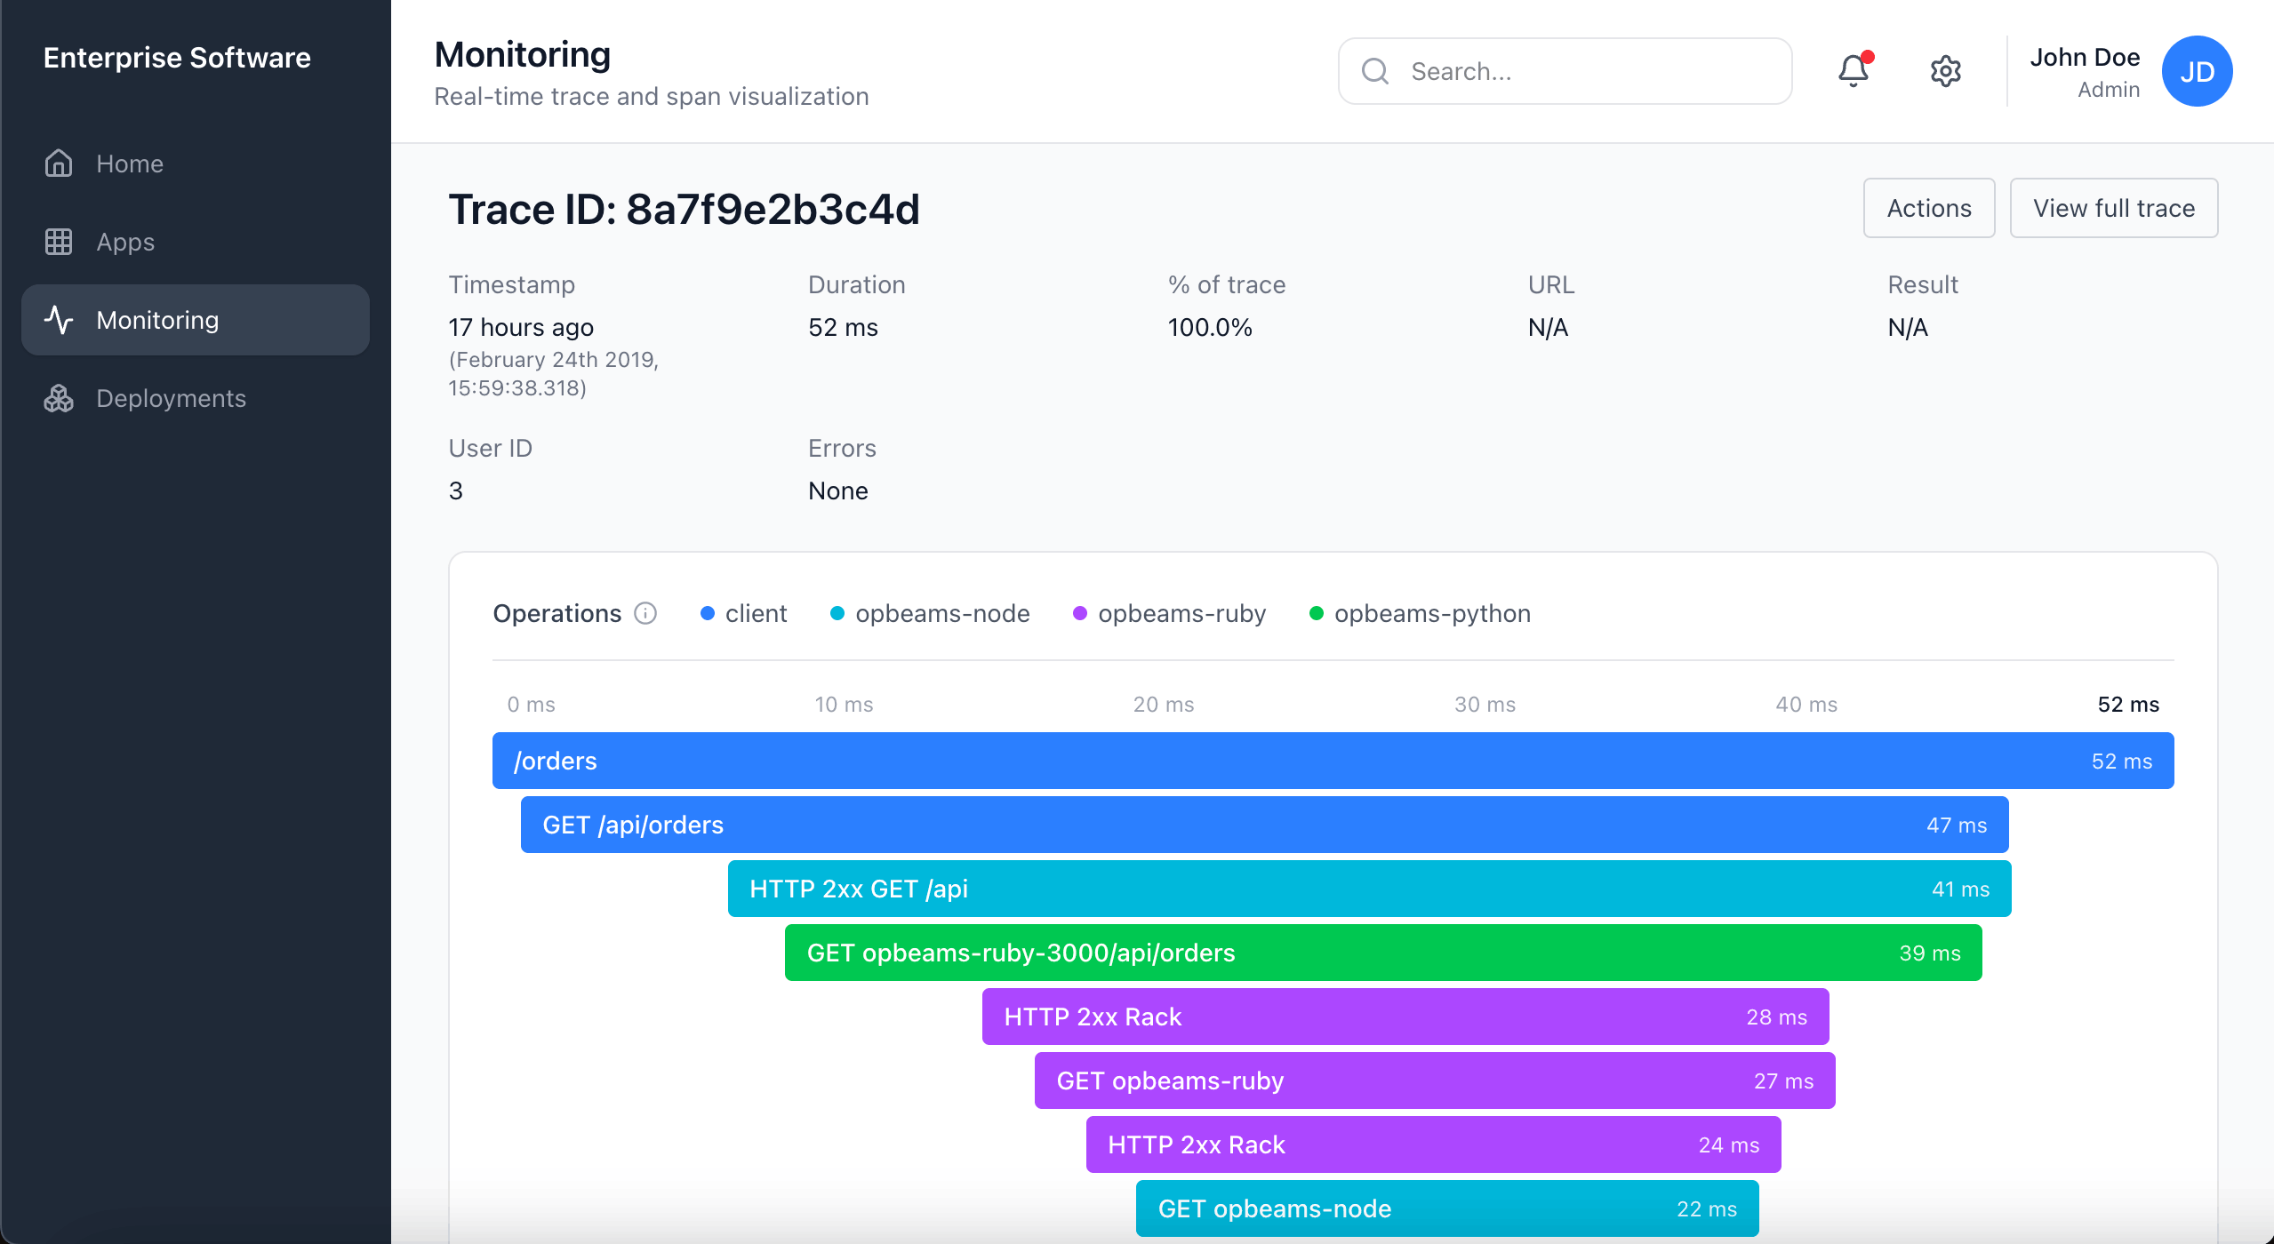Image resolution: width=2274 pixels, height=1244 pixels.
Task: Open application settings via the gear icon
Action: tap(1945, 71)
